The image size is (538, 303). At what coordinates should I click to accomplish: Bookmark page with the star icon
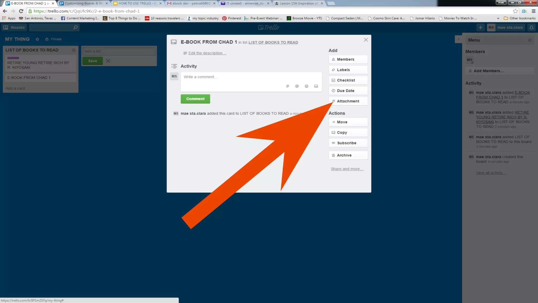click(515, 11)
